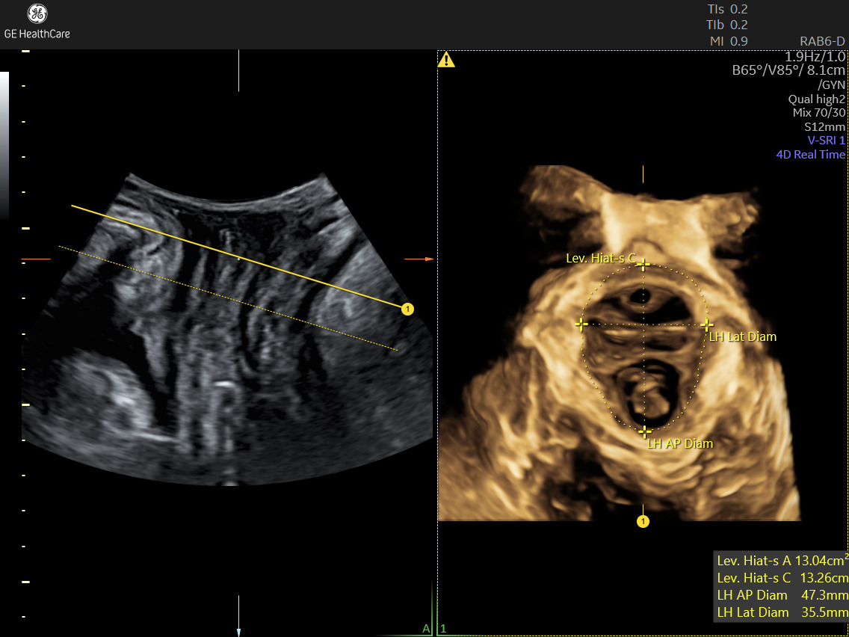Viewport: 849px width, 637px height.
Task: Open the Qual high2 quality setting
Action: pyautogui.click(x=815, y=99)
